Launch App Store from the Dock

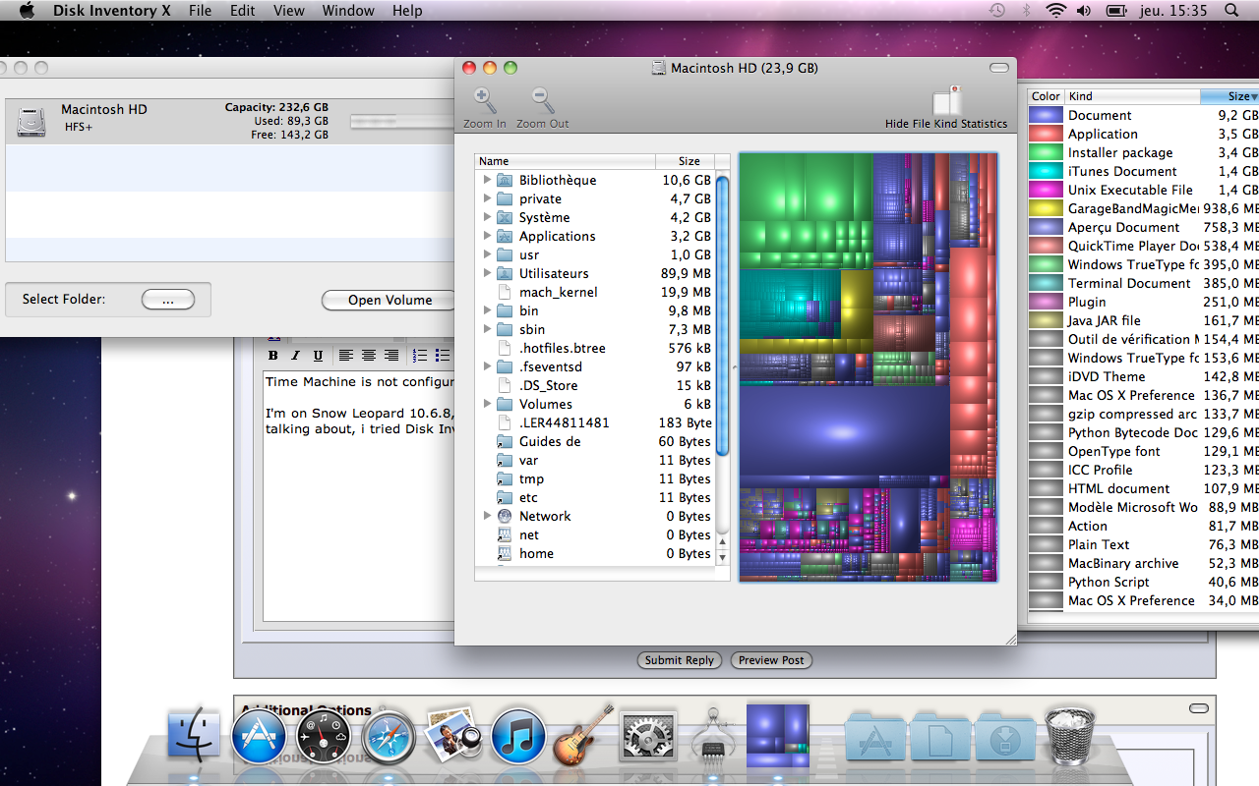[x=259, y=737]
